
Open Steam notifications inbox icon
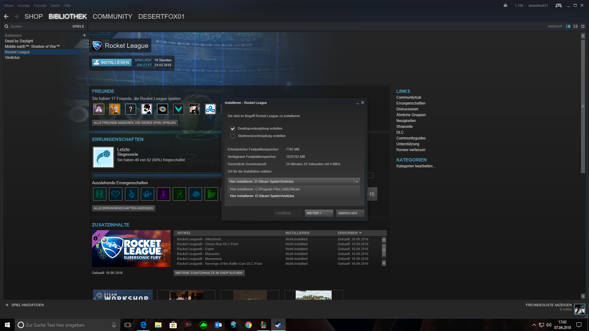pyautogui.click(x=505, y=6)
